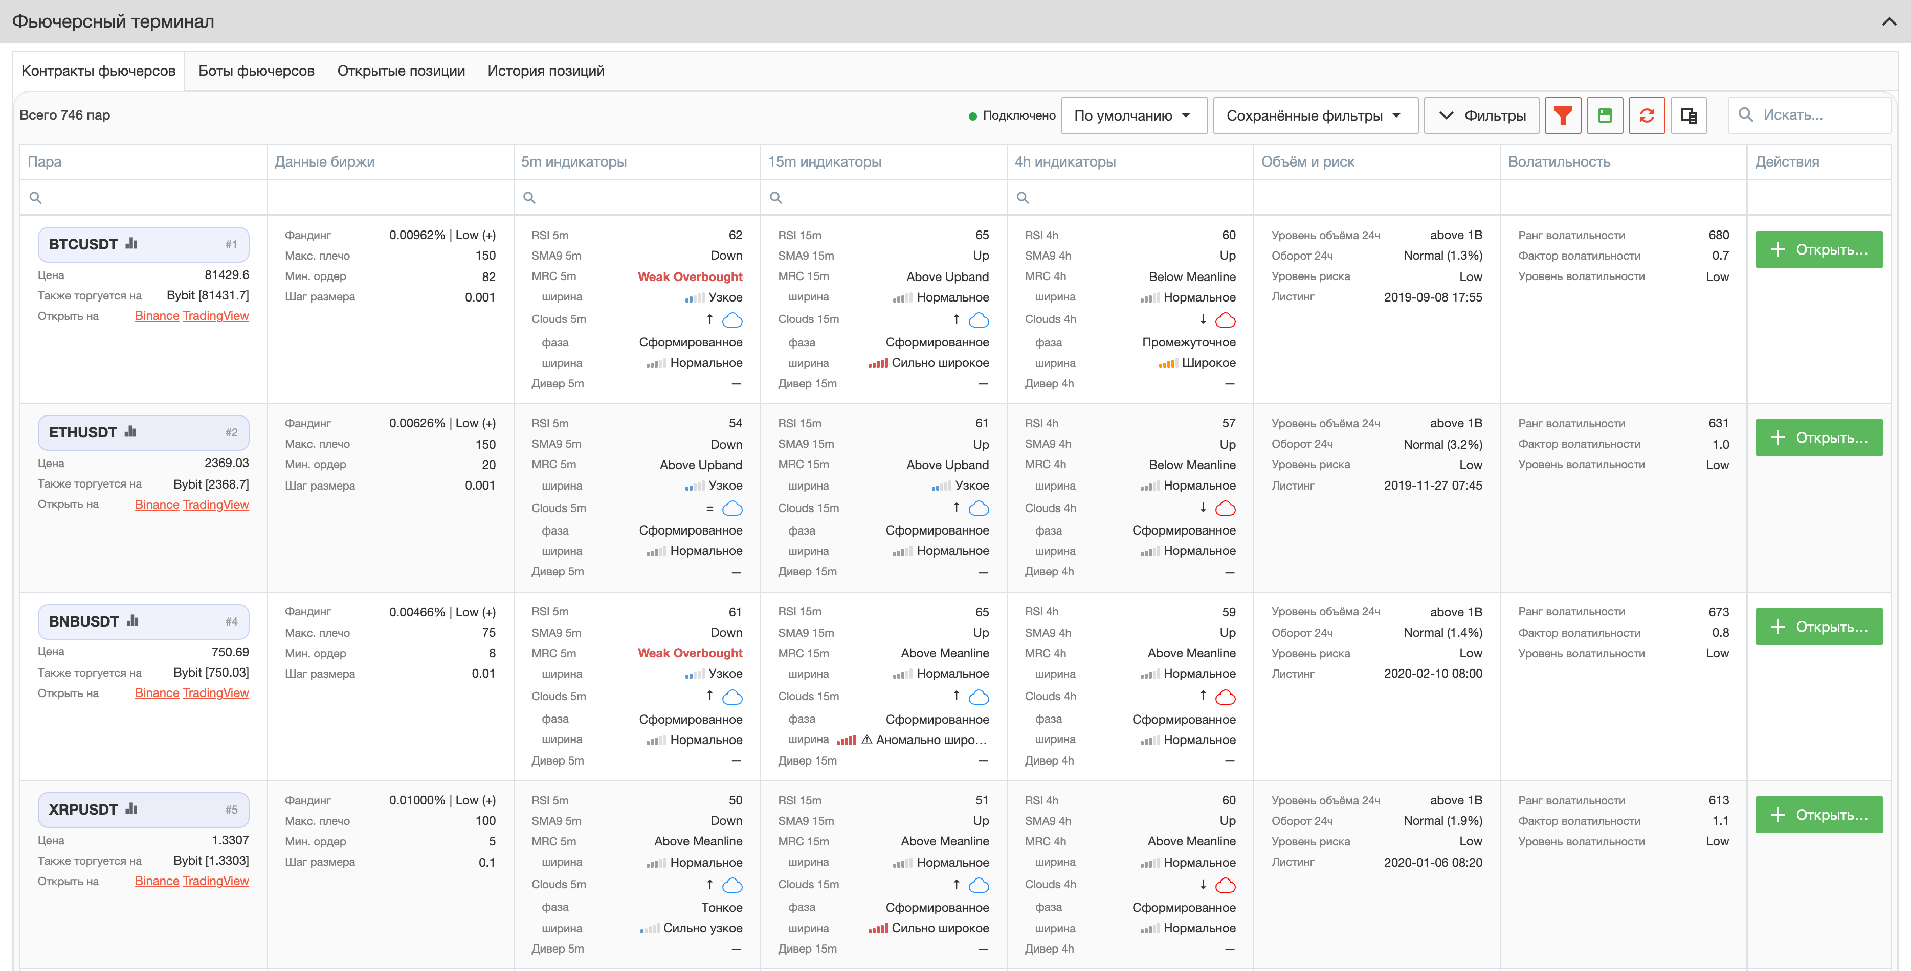Click the column layout settings icon
The height and width of the screenshot is (971, 1911).
point(1688,115)
